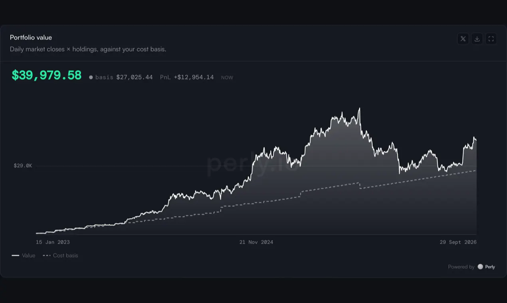Share the chart to X
Viewport: 507px width, 303px height.
coord(463,39)
